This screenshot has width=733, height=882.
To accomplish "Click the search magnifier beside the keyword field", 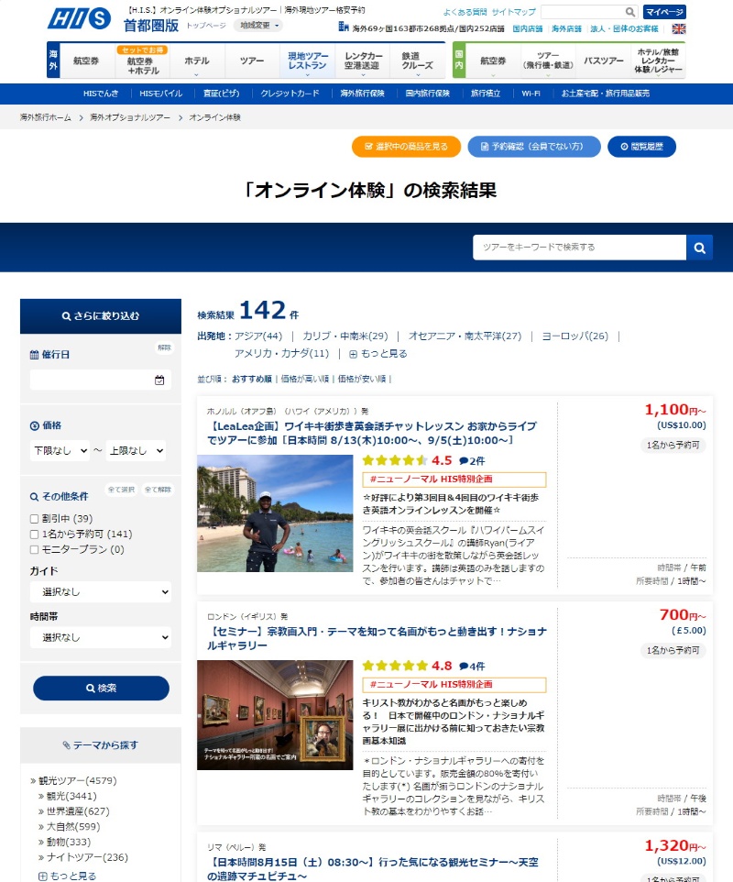I will 699,248.
